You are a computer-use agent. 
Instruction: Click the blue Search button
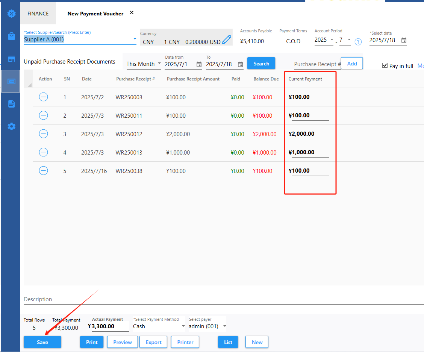[x=261, y=64]
